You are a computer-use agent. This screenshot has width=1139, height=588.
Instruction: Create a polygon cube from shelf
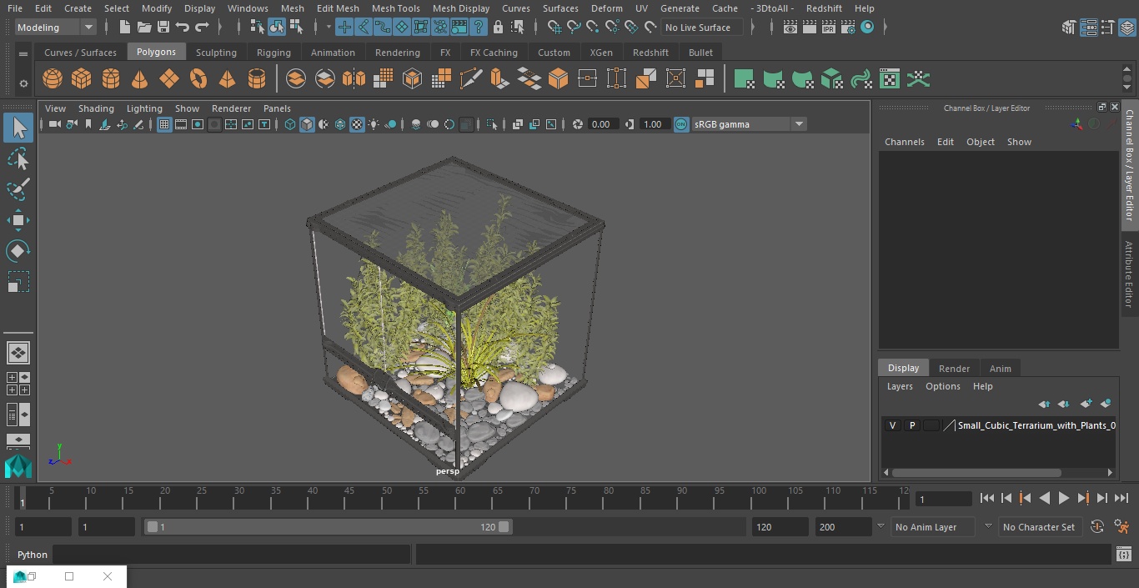point(82,79)
